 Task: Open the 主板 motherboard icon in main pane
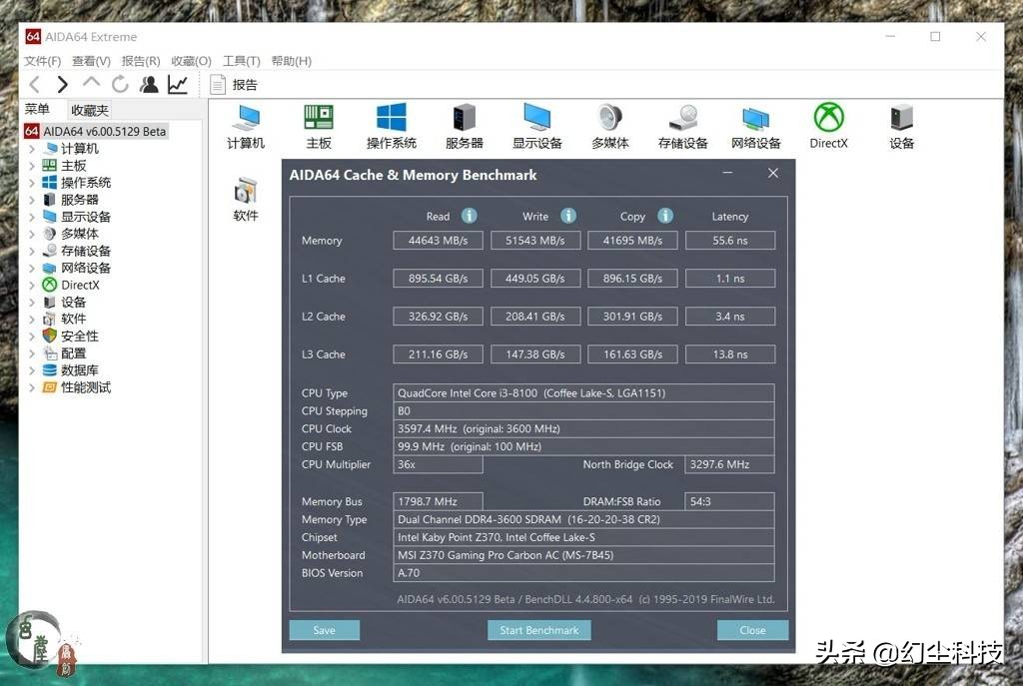pyautogui.click(x=319, y=127)
